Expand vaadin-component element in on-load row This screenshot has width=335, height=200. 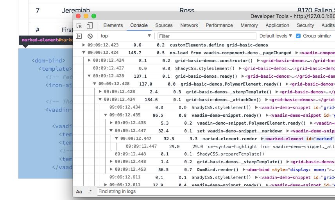point(297,53)
